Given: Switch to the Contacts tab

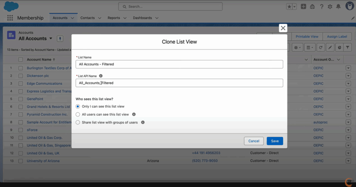Looking at the screenshot, I should click(x=87, y=18).
